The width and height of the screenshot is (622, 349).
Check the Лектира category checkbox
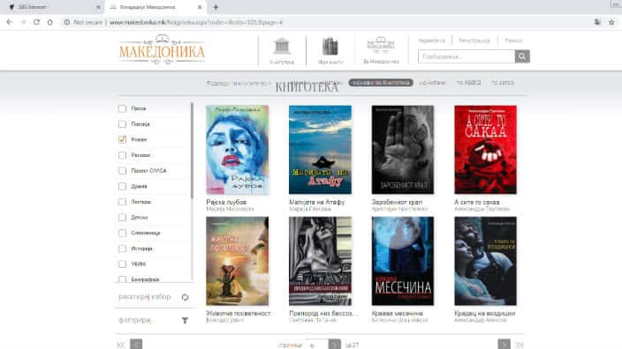pos(122,202)
